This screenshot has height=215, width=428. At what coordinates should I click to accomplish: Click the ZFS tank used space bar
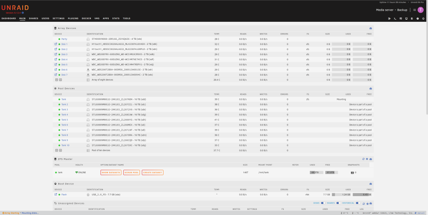(x=316, y=172)
